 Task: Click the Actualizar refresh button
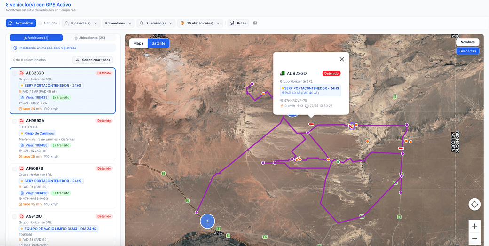pos(21,23)
